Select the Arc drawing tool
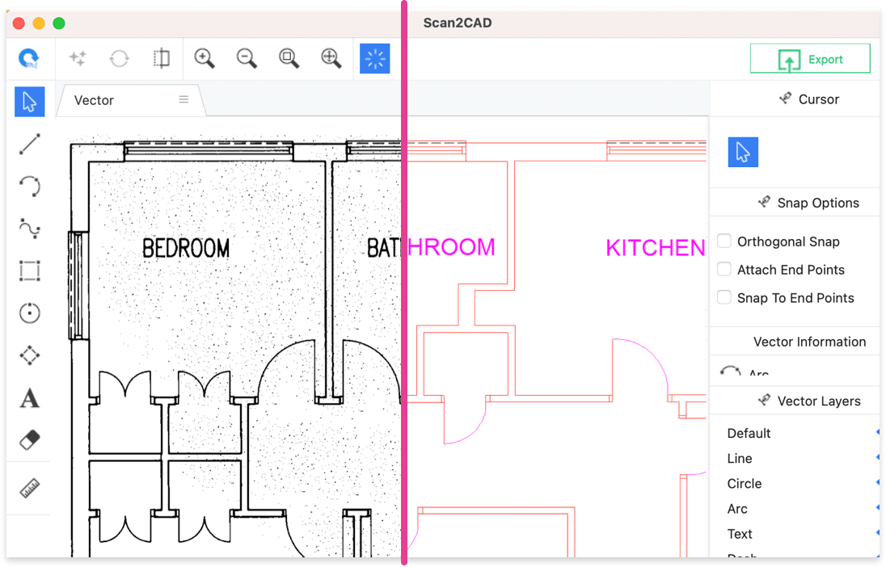886x567 pixels. (x=29, y=186)
